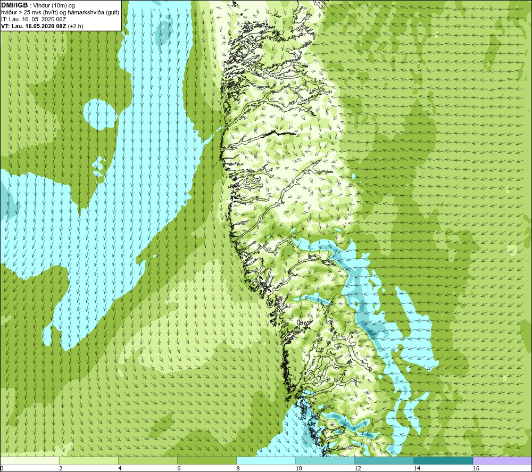This screenshot has height=472, width=532.
Task: Click the "14" label under the color scale
Action: (x=417, y=469)
